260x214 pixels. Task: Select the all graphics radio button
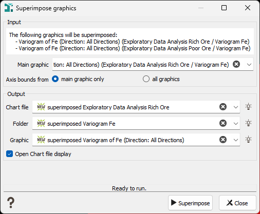pos(146,79)
